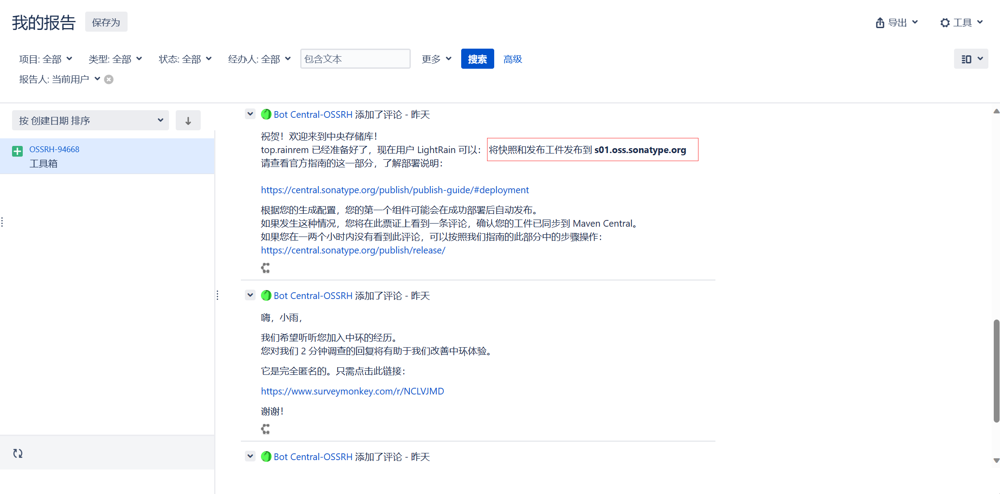This screenshot has width=1000, height=494.
Task: Collapse the second Bot Central-OSSRH comment
Action: click(250, 295)
